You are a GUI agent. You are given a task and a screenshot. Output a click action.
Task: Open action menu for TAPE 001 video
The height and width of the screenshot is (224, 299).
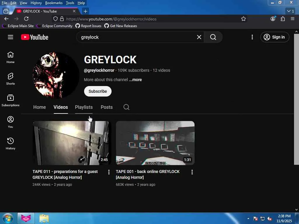coord(192,172)
